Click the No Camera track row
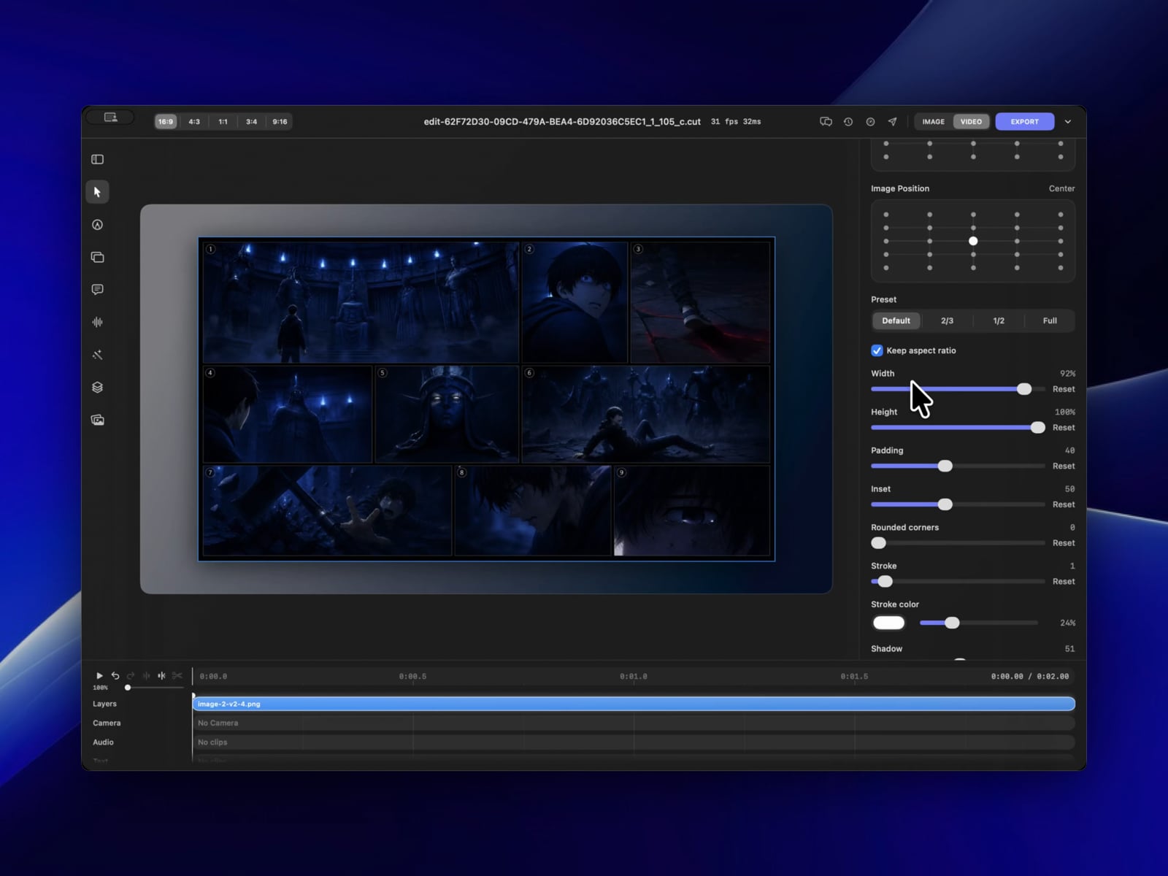 point(634,723)
